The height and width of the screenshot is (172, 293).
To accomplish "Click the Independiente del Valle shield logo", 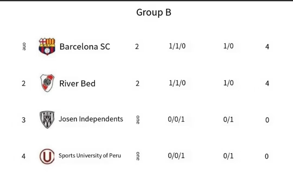I will [47, 119].
